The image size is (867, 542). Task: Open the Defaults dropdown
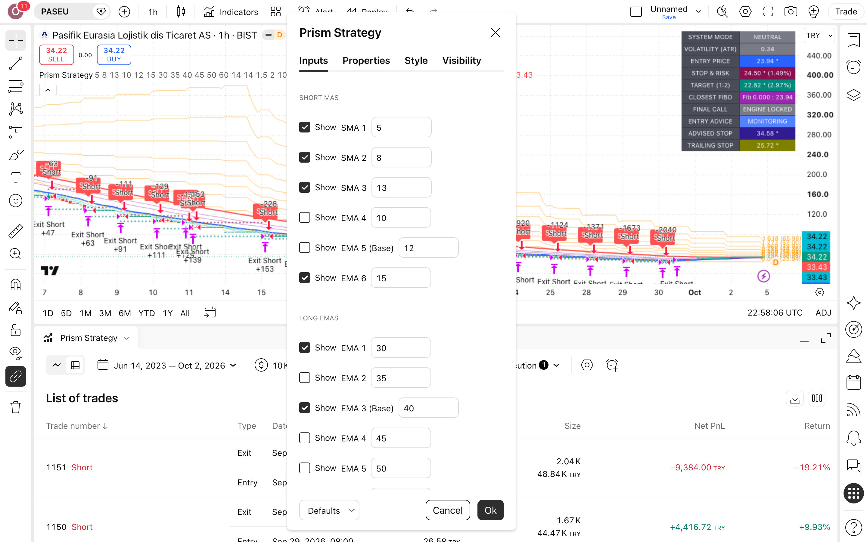329,510
